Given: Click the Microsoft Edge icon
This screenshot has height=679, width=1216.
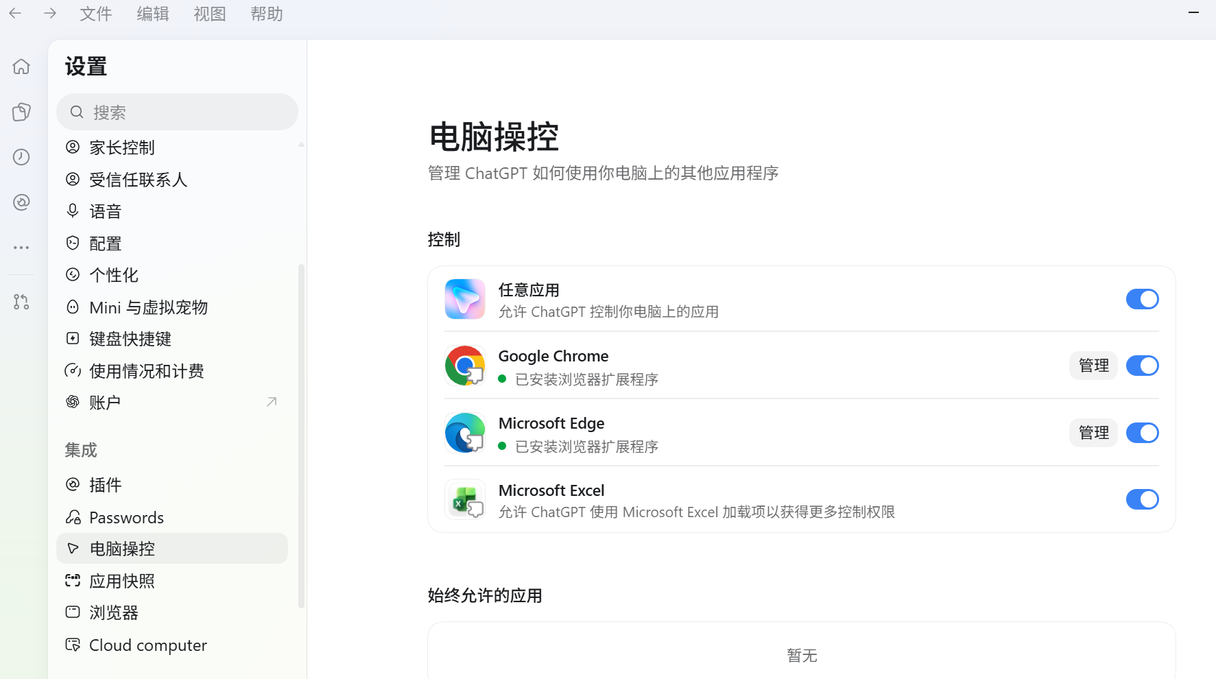Looking at the screenshot, I should [465, 433].
